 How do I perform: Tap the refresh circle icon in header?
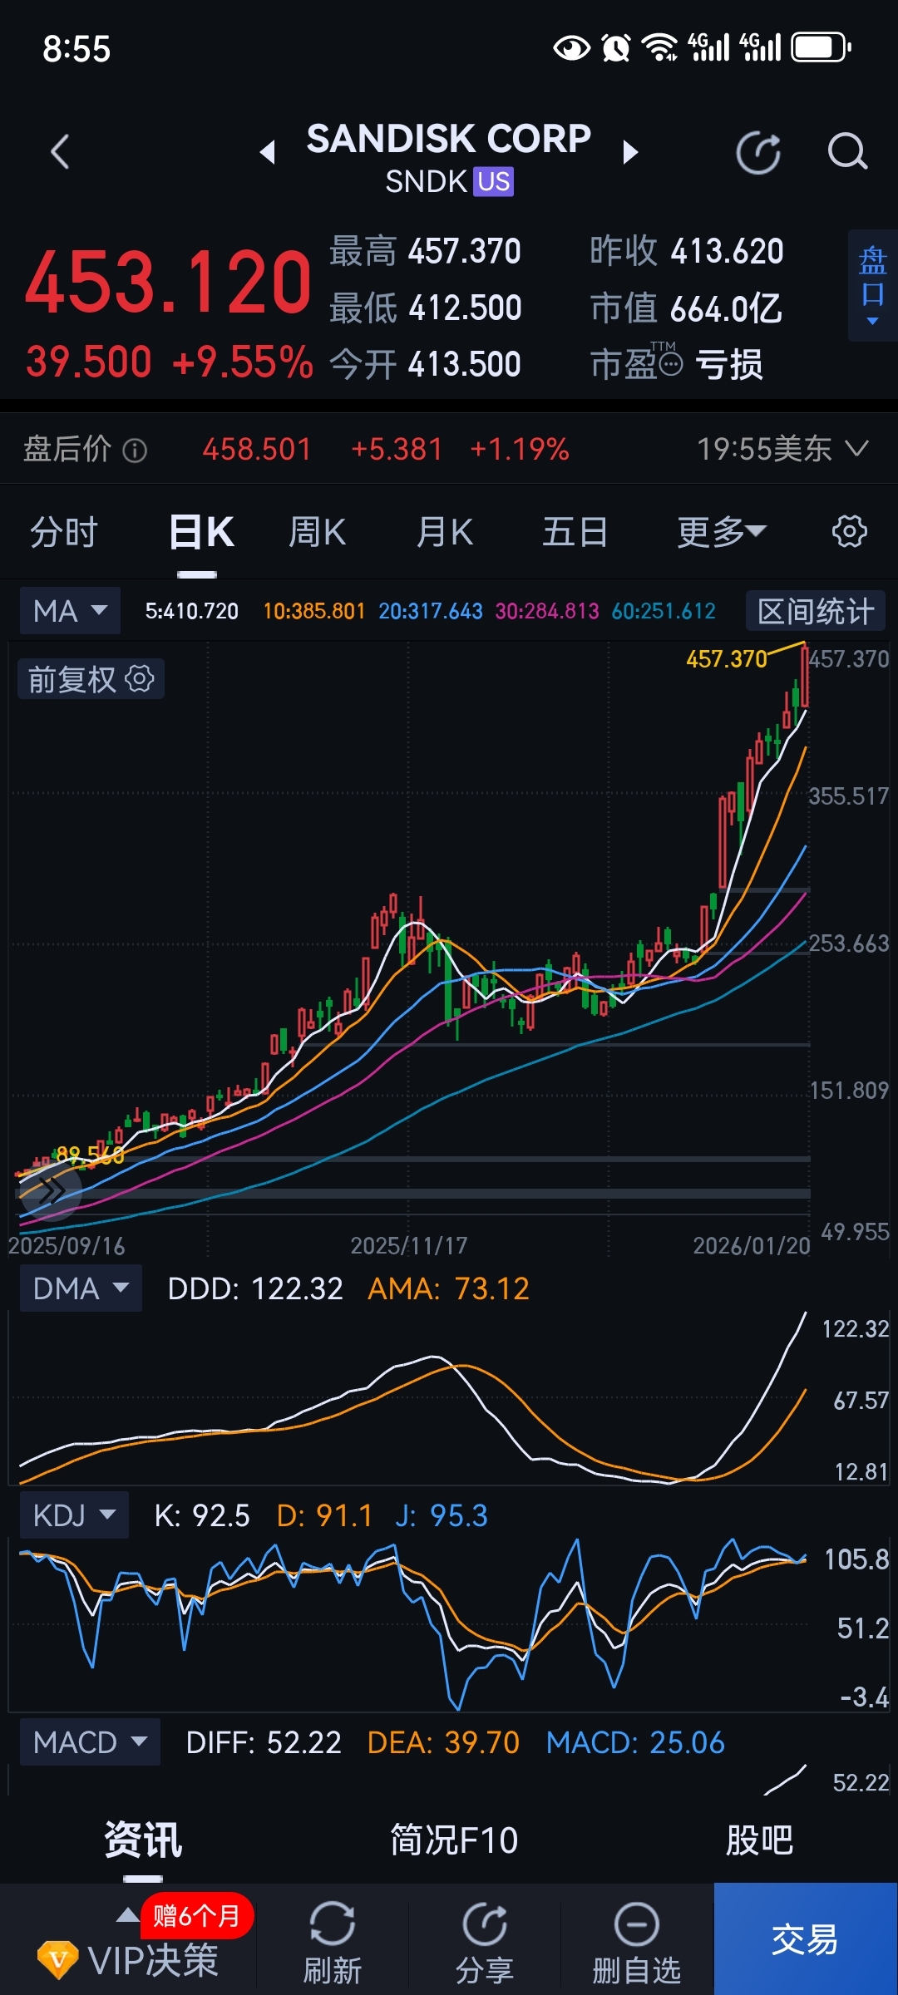coord(758,152)
